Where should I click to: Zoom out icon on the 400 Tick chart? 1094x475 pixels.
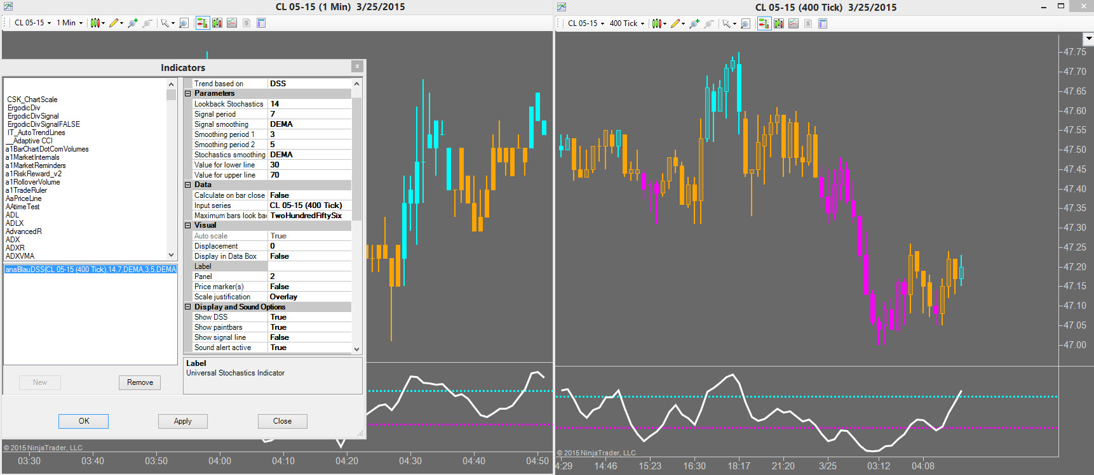click(709, 23)
